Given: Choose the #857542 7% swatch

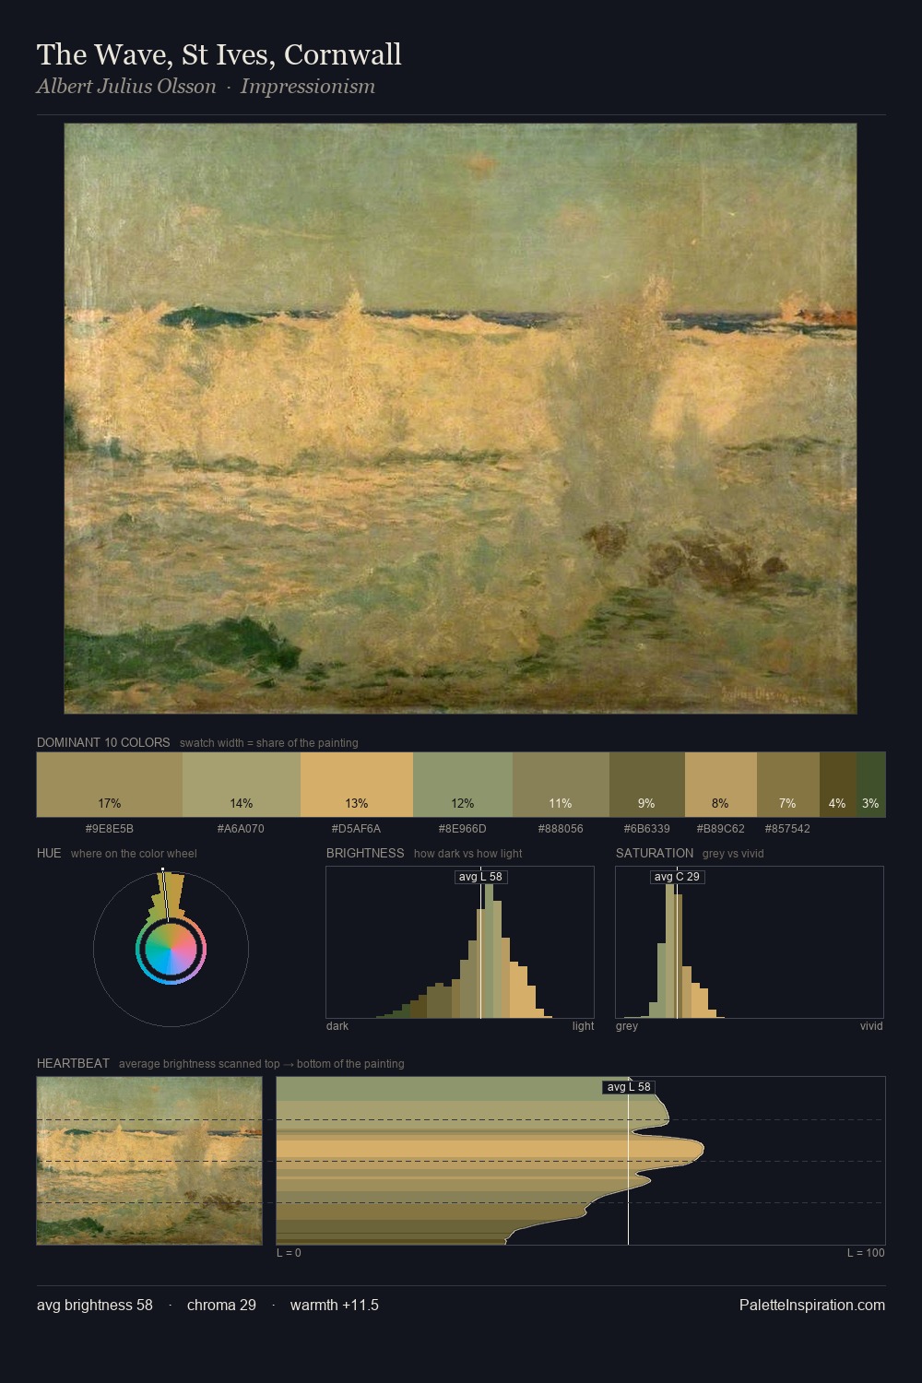Looking at the screenshot, I should pyautogui.click(x=788, y=785).
